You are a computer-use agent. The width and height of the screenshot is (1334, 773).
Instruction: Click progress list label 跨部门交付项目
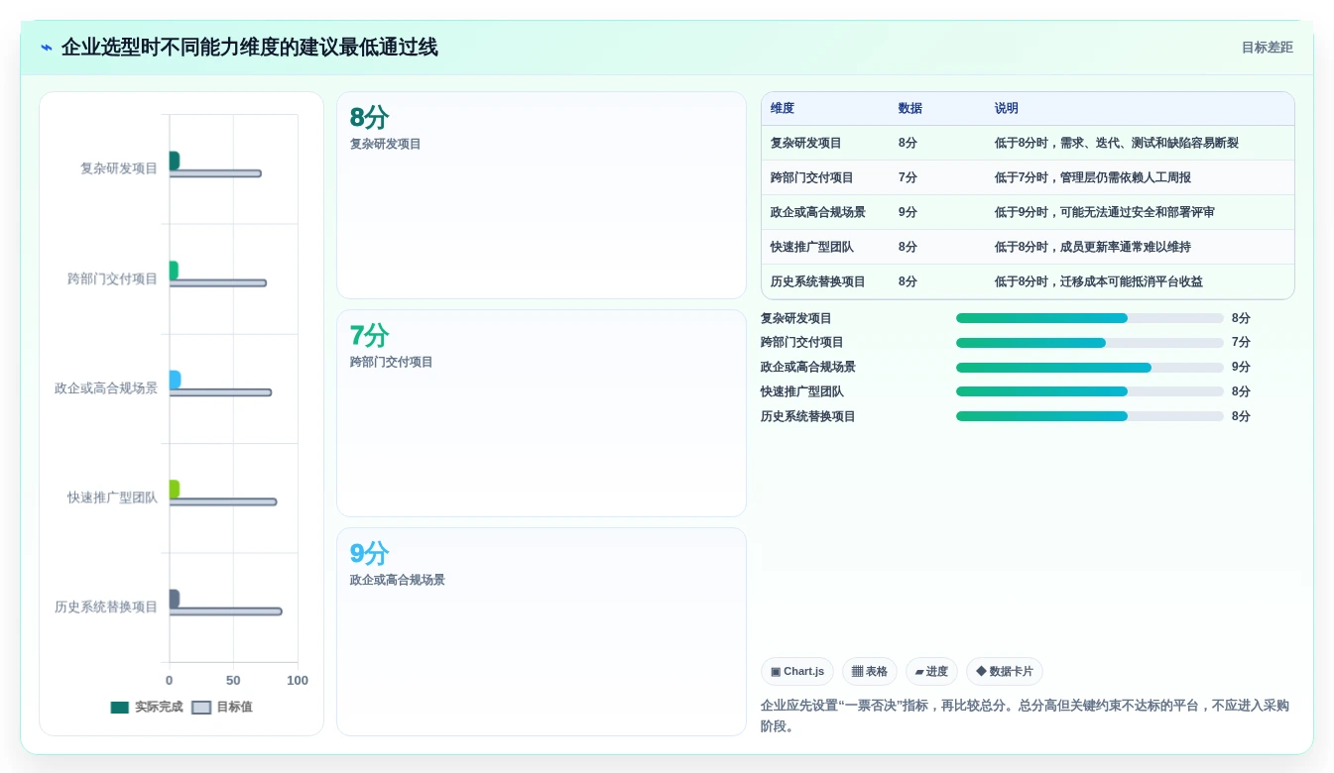[802, 343]
